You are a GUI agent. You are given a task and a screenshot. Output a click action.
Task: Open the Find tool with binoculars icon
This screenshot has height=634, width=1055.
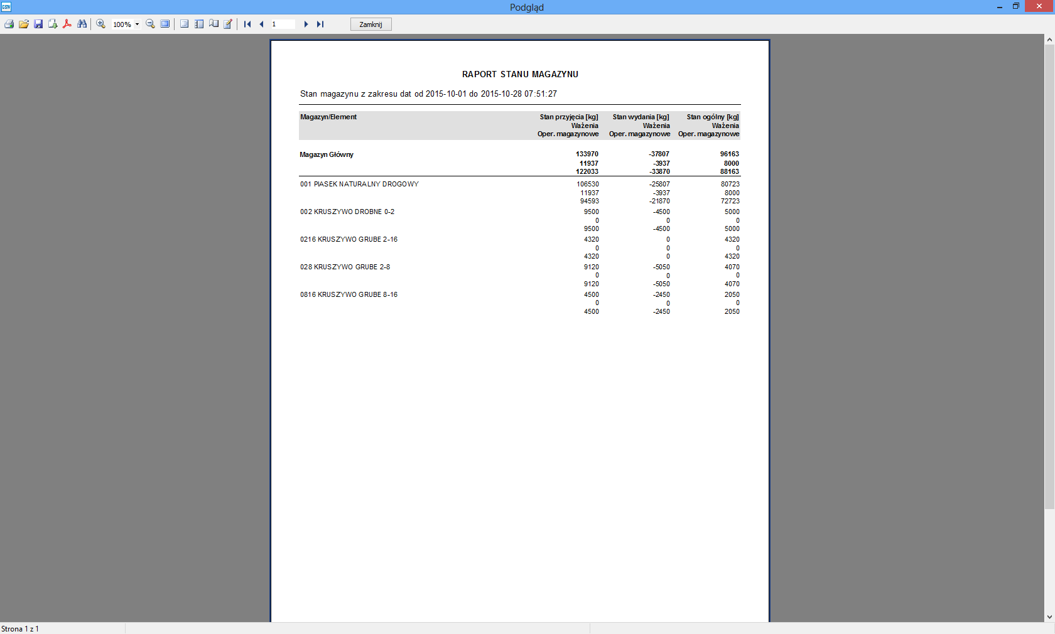point(82,24)
